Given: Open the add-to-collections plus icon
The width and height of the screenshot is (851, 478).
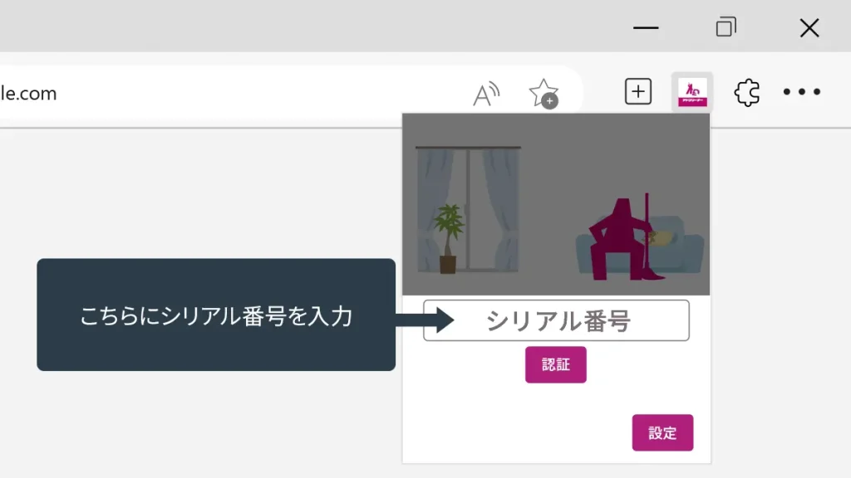Looking at the screenshot, I should pyautogui.click(x=637, y=91).
